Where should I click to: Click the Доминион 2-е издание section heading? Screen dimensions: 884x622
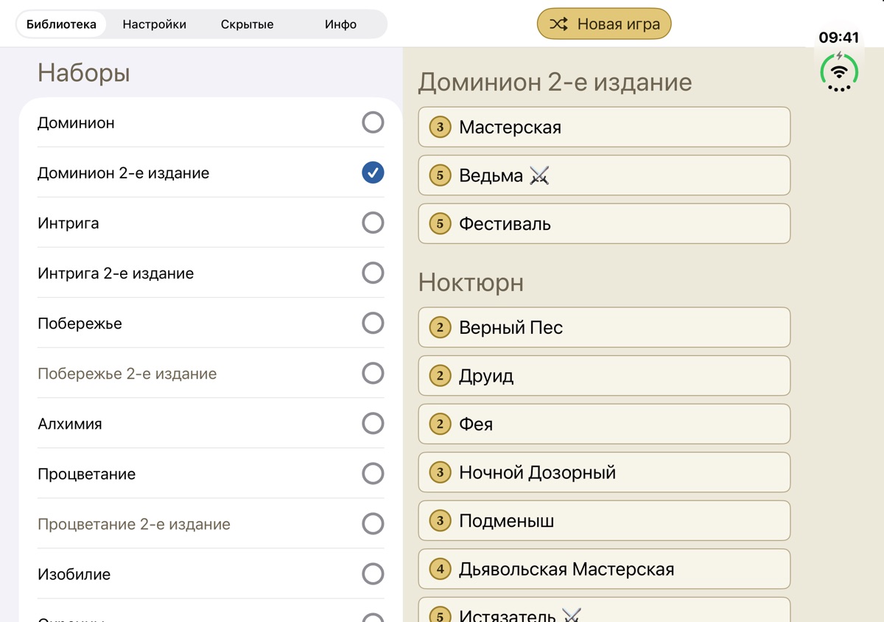click(555, 82)
